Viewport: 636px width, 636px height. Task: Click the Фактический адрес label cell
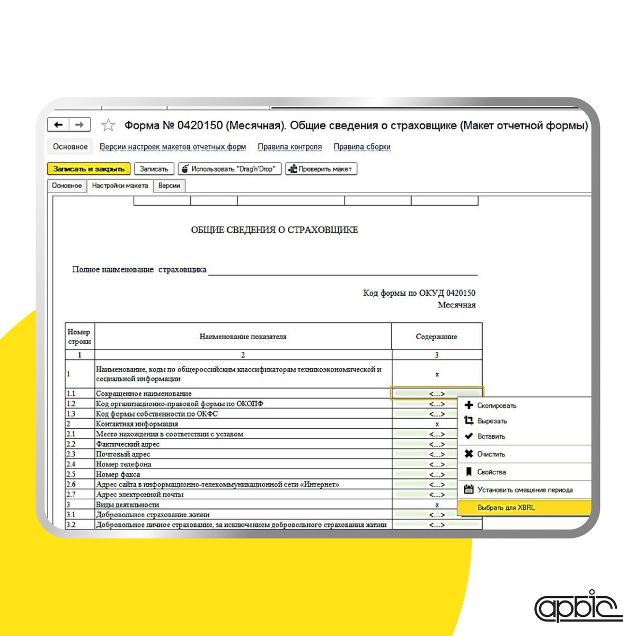[243, 444]
